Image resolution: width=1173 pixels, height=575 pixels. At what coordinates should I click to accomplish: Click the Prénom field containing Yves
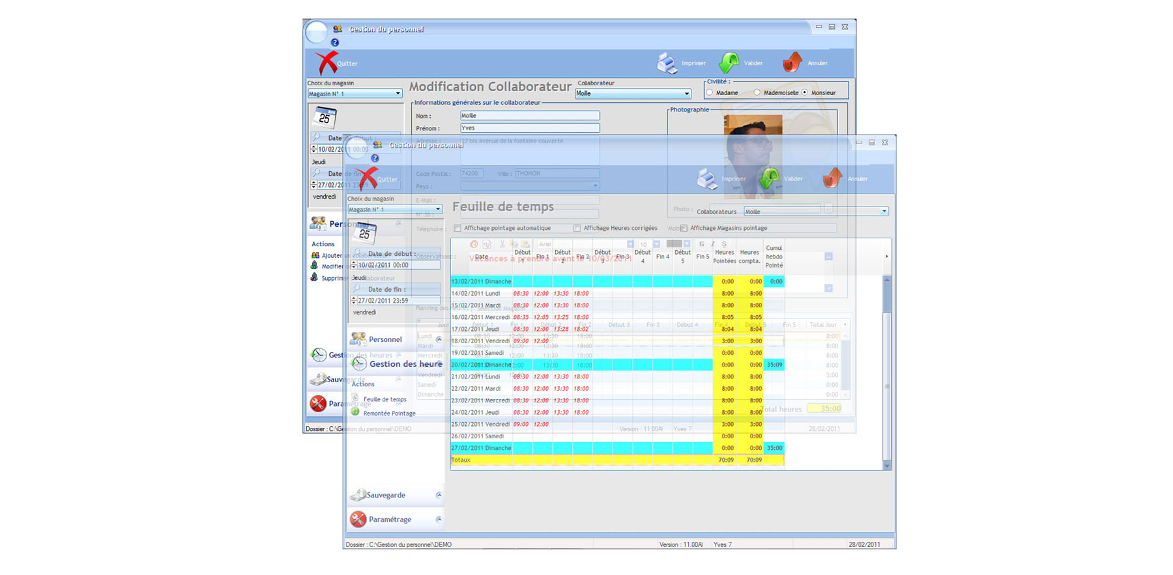point(529,128)
